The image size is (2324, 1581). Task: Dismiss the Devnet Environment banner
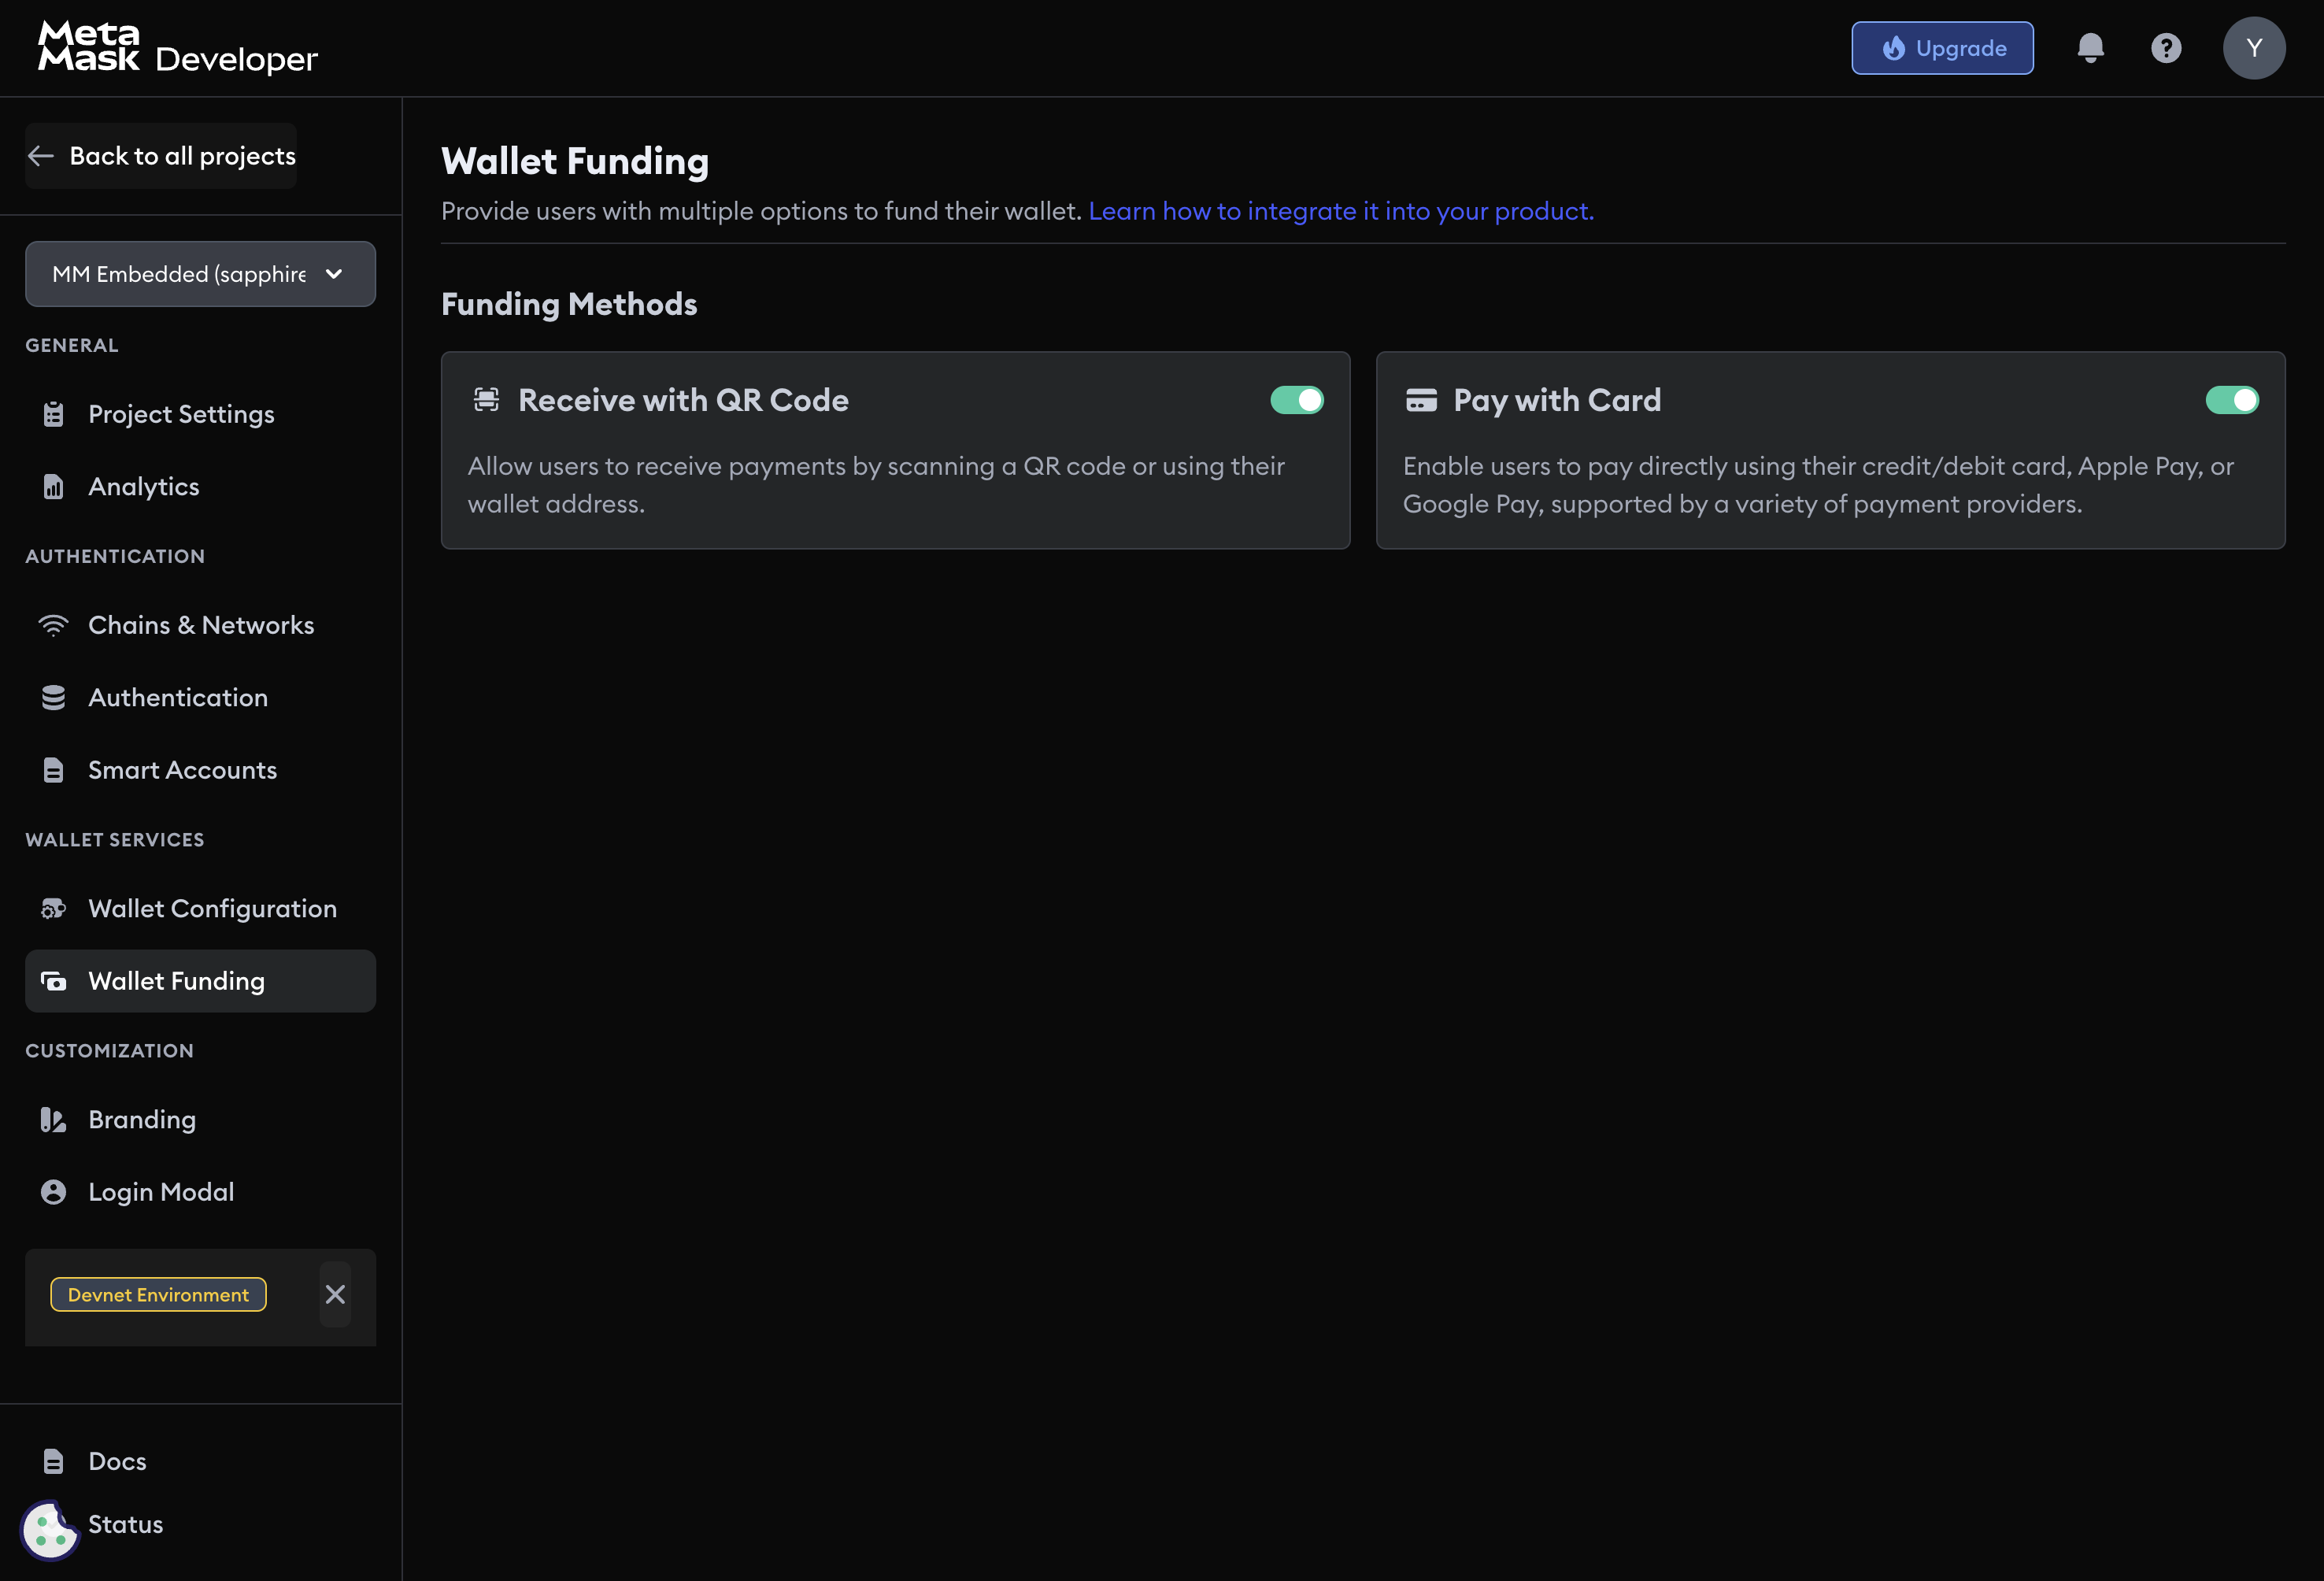point(335,1294)
